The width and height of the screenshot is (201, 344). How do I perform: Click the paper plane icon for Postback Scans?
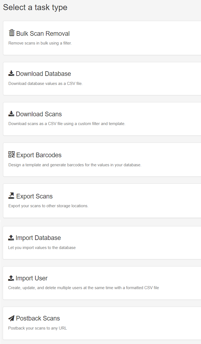(x=11, y=318)
